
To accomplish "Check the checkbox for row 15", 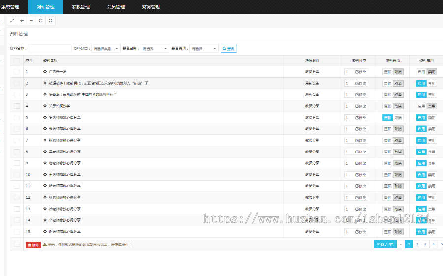I will [x=17, y=232].
